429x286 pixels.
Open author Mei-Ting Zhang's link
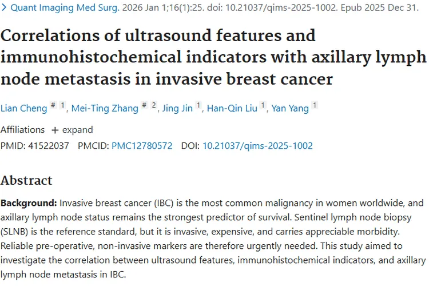(105, 108)
